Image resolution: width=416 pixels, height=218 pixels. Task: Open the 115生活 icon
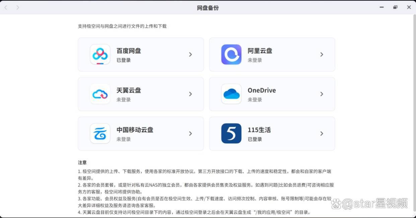pos(231,133)
